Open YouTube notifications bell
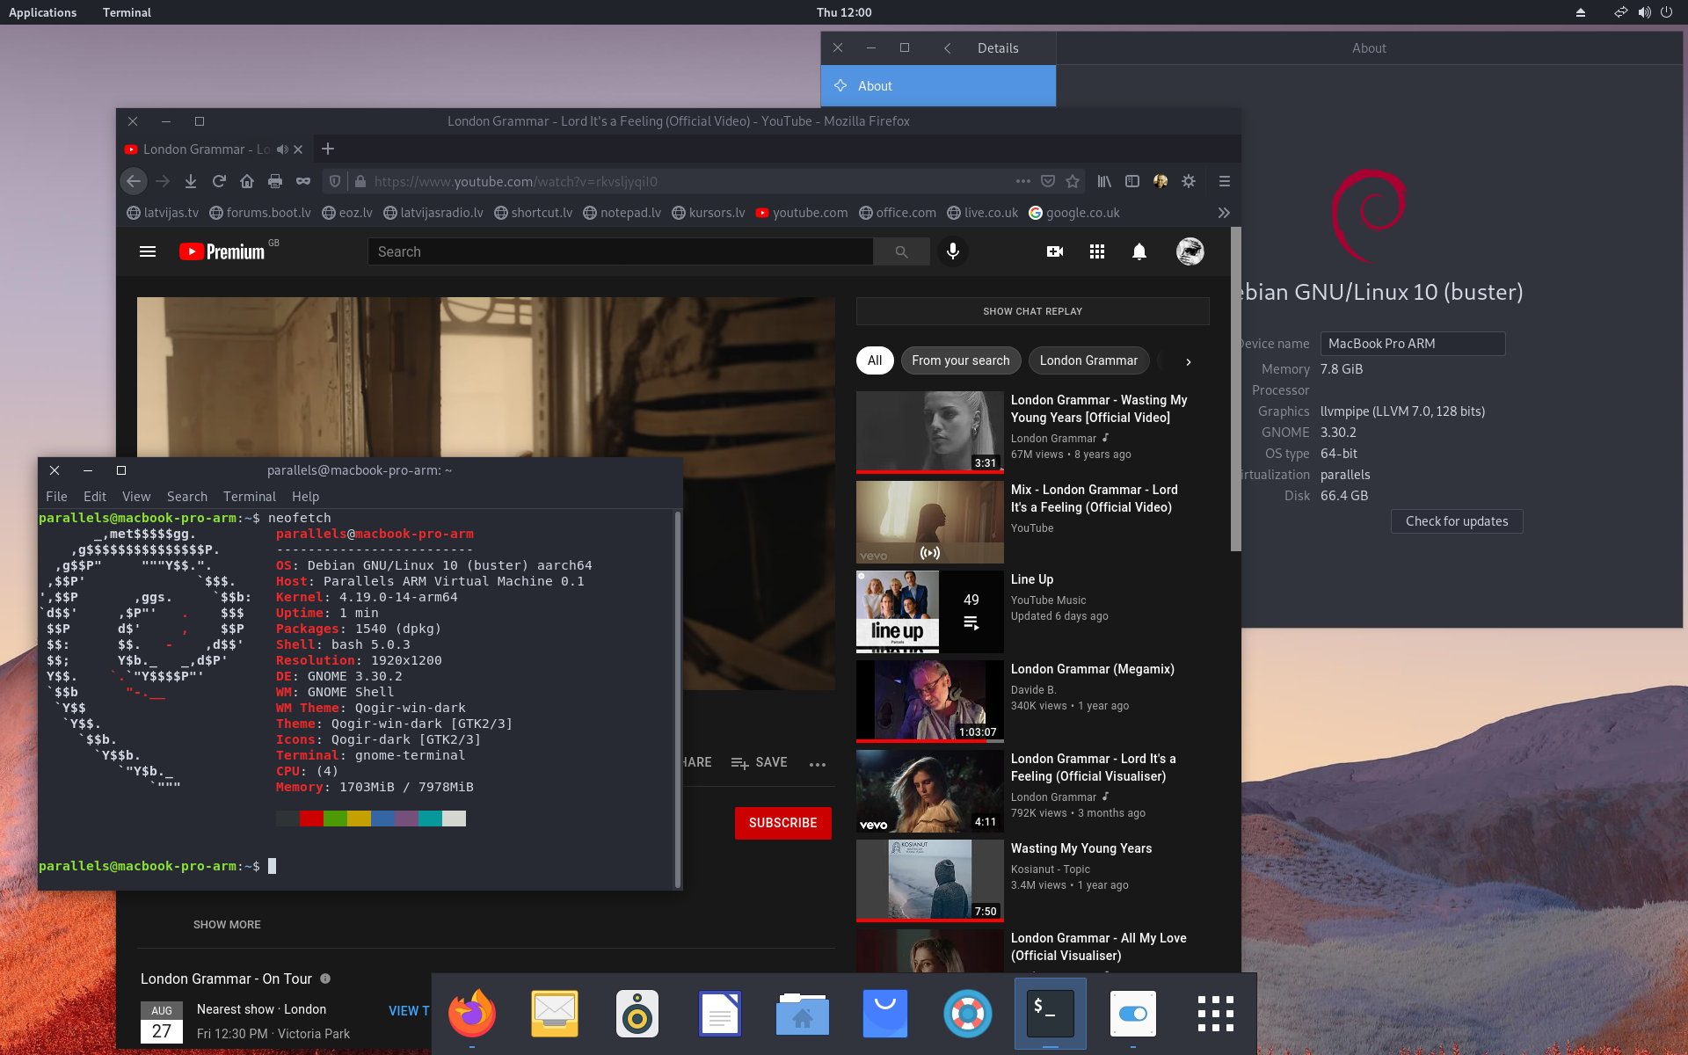Image resolution: width=1688 pixels, height=1055 pixels. pos(1139,251)
